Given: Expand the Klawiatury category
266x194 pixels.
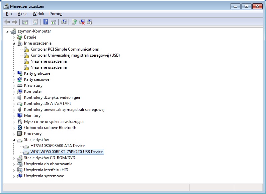Looking at the screenshot, I should [14, 86].
